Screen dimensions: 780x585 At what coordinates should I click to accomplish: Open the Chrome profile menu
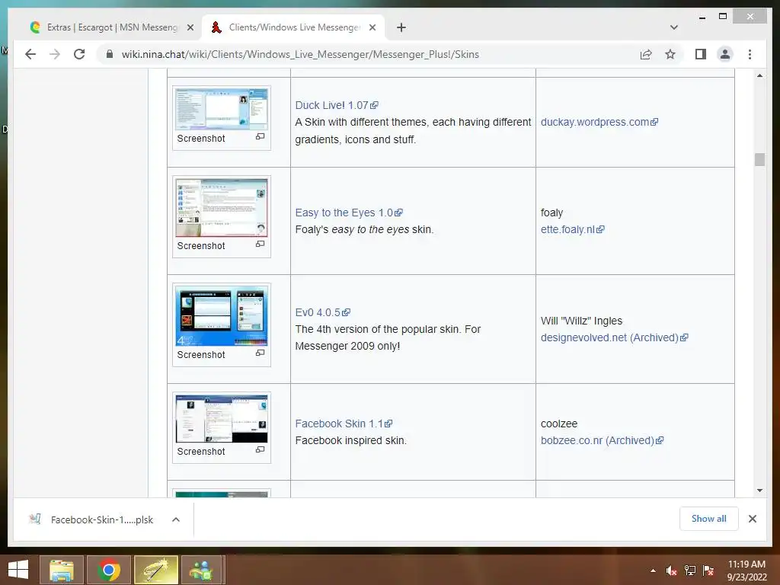coord(725,54)
